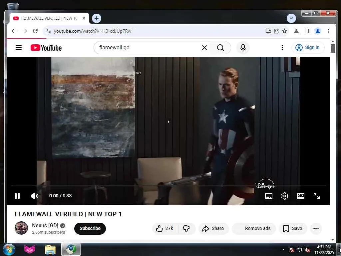
Task: Open a new browser tab
Action: [97, 18]
